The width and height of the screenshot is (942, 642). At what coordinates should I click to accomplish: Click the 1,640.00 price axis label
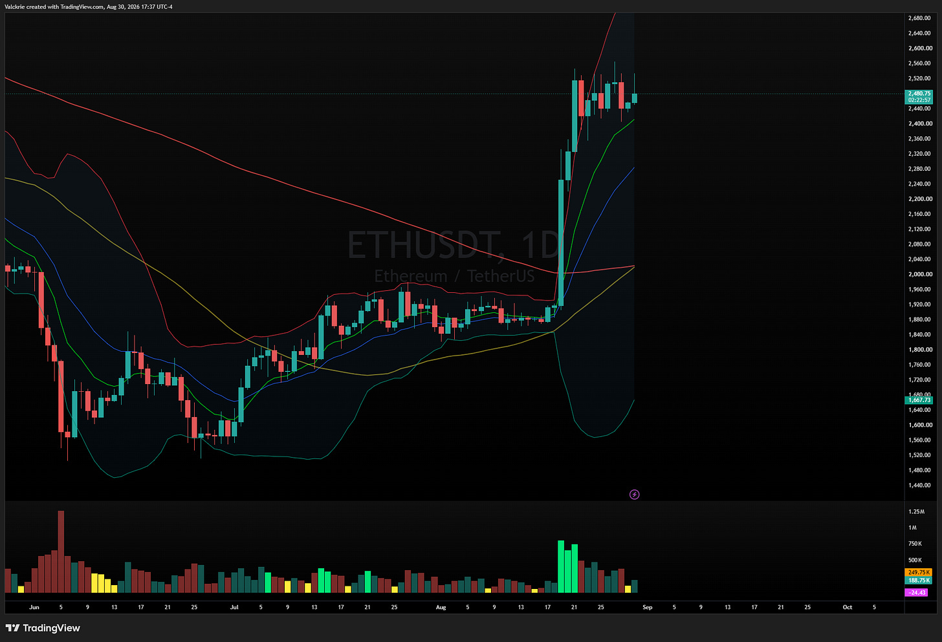[919, 410]
